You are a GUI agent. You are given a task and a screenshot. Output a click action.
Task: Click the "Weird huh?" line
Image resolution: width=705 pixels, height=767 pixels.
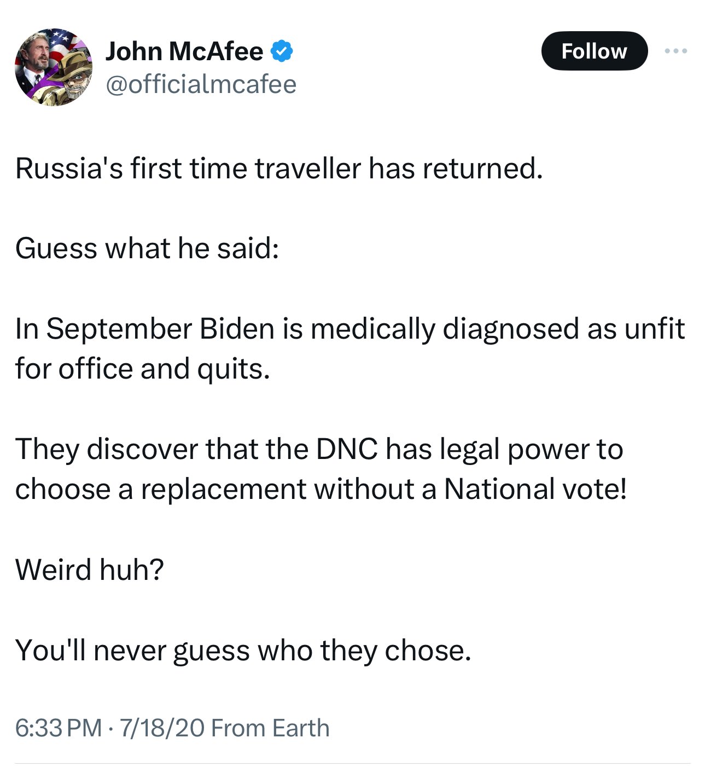90,570
